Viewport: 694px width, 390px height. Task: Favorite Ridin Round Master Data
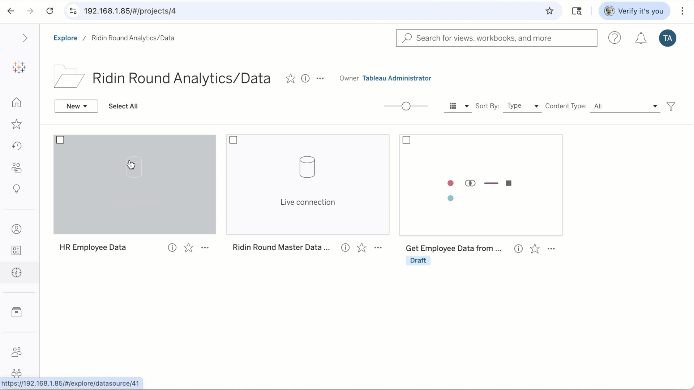point(361,247)
